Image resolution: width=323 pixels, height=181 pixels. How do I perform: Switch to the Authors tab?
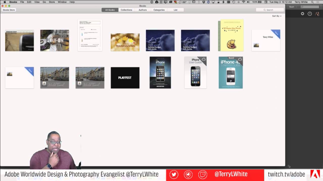(143, 10)
